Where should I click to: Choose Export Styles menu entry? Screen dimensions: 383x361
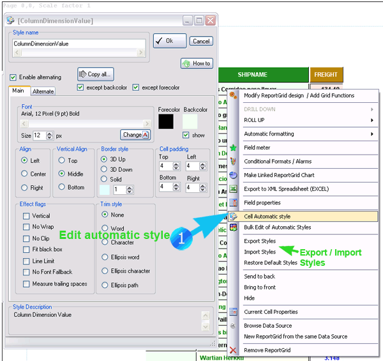(260, 241)
